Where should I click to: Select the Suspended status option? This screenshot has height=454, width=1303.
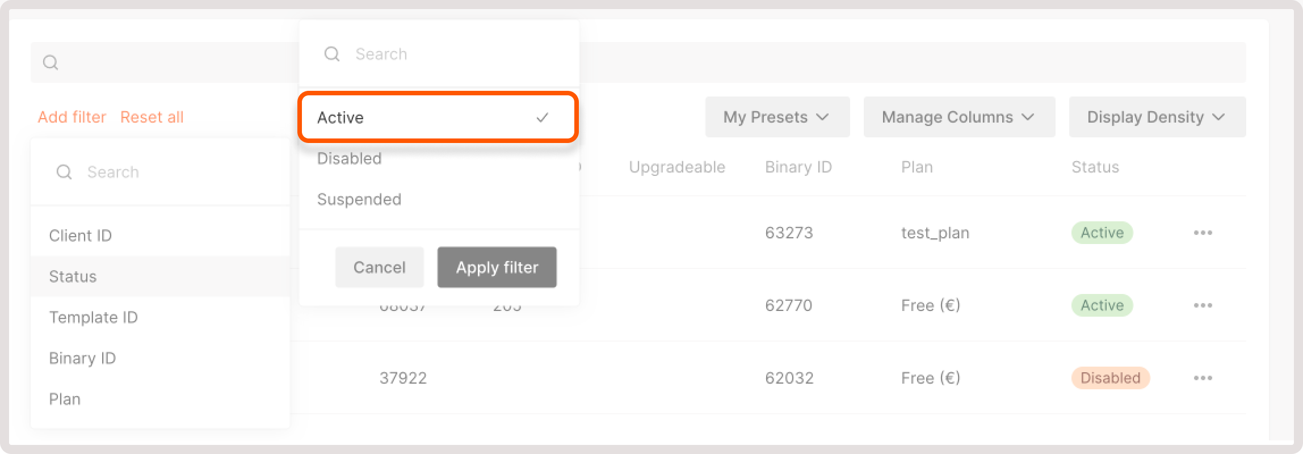pos(359,199)
